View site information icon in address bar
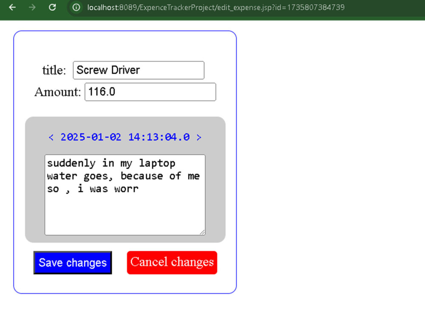Viewport: 425px width, 318px height. tap(76, 7)
